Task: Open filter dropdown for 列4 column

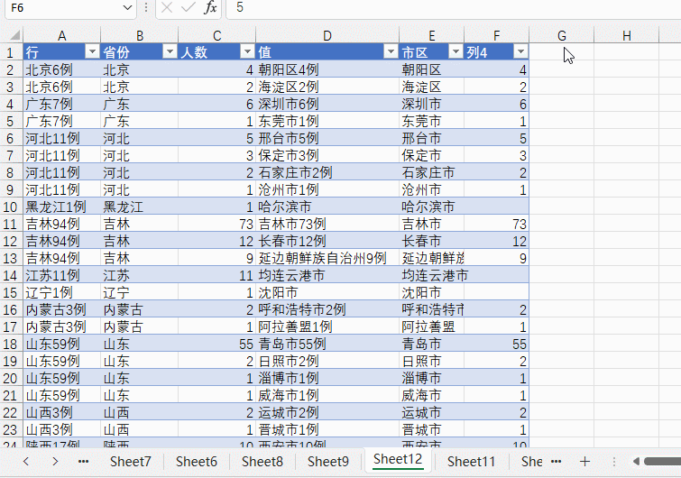Action: [x=520, y=52]
